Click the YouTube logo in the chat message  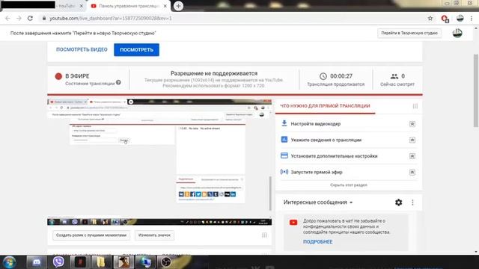293,223
